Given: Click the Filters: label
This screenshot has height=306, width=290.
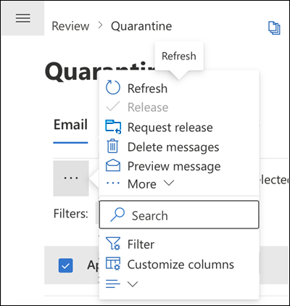Looking at the screenshot, I should point(71,214).
